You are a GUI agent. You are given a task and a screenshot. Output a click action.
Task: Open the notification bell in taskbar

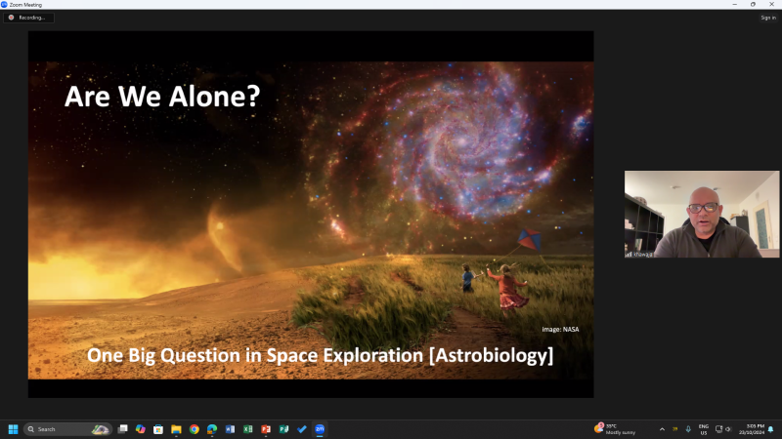coord(770,429)
